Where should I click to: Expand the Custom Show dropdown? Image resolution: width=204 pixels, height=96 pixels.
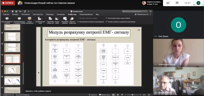pos(42,19)
